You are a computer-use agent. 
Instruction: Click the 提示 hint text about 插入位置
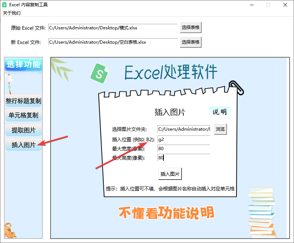tap(170, 189)
